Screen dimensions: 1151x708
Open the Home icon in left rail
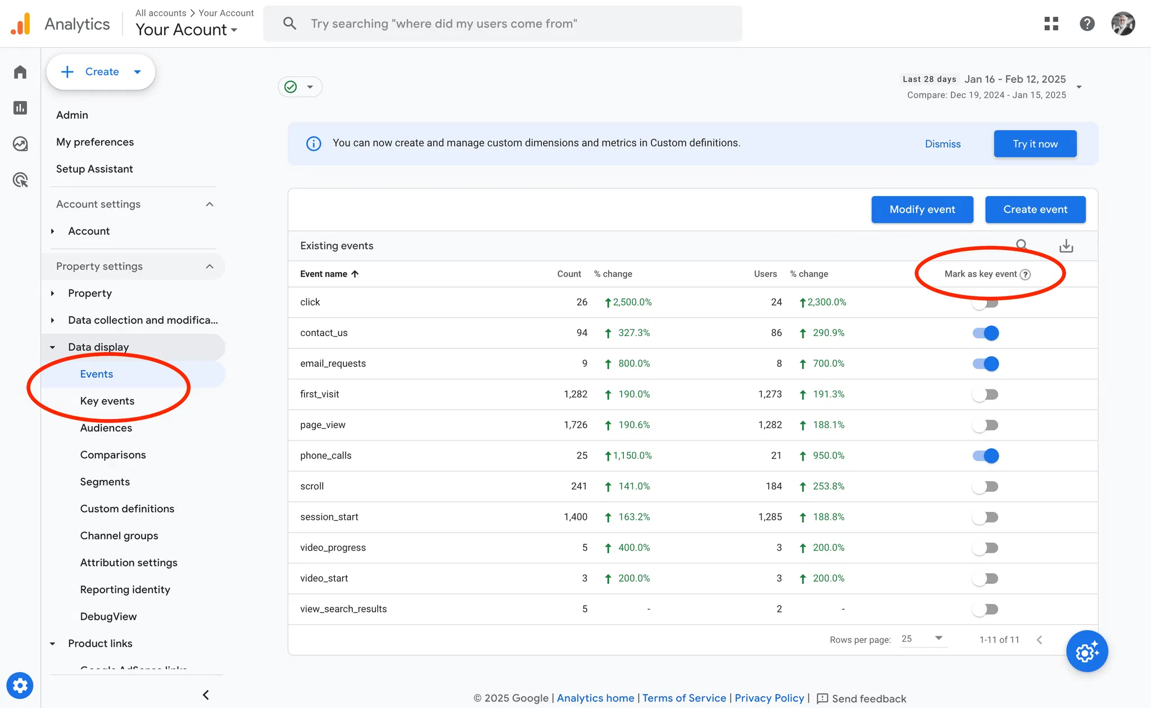tap(20, 72)
